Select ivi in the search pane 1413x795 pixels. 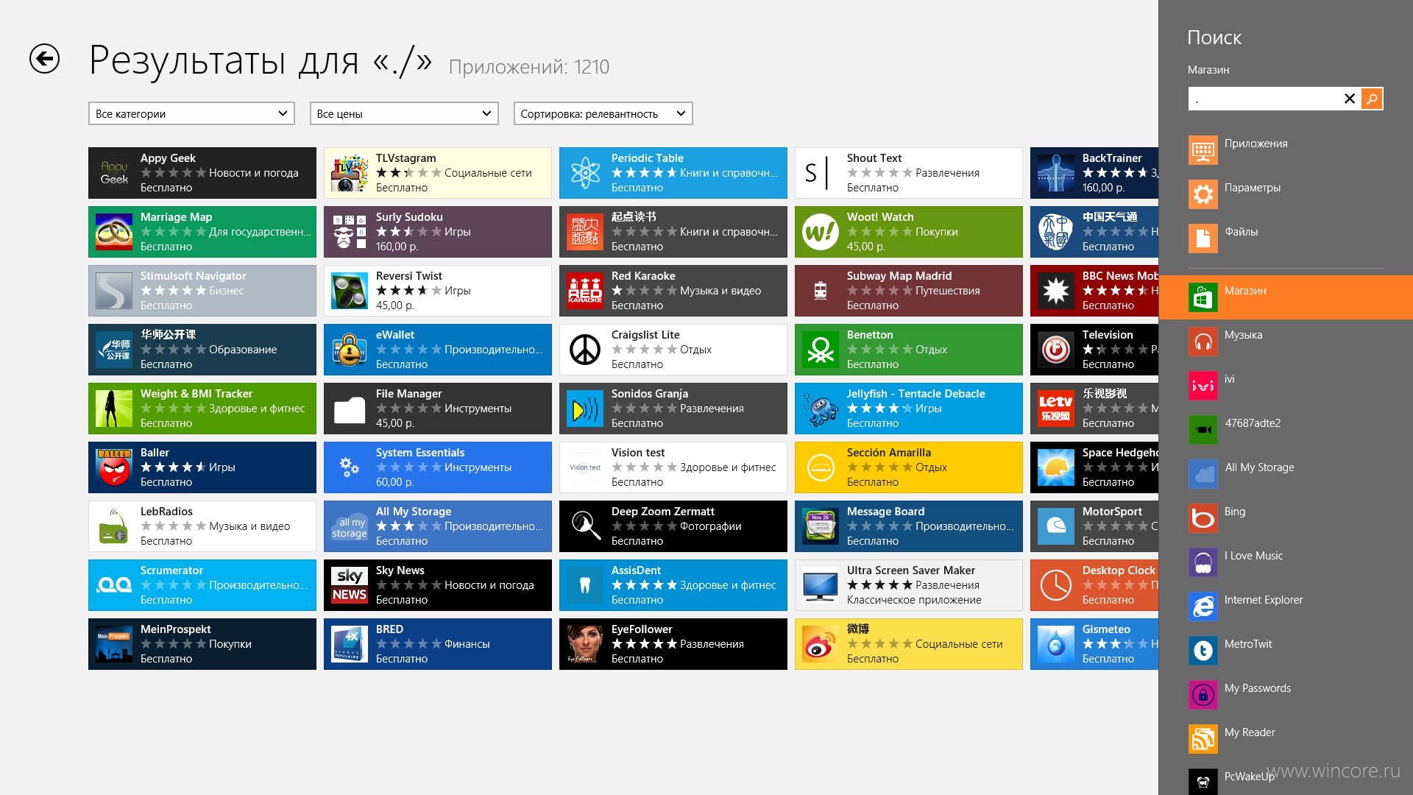coord(1286,386)
